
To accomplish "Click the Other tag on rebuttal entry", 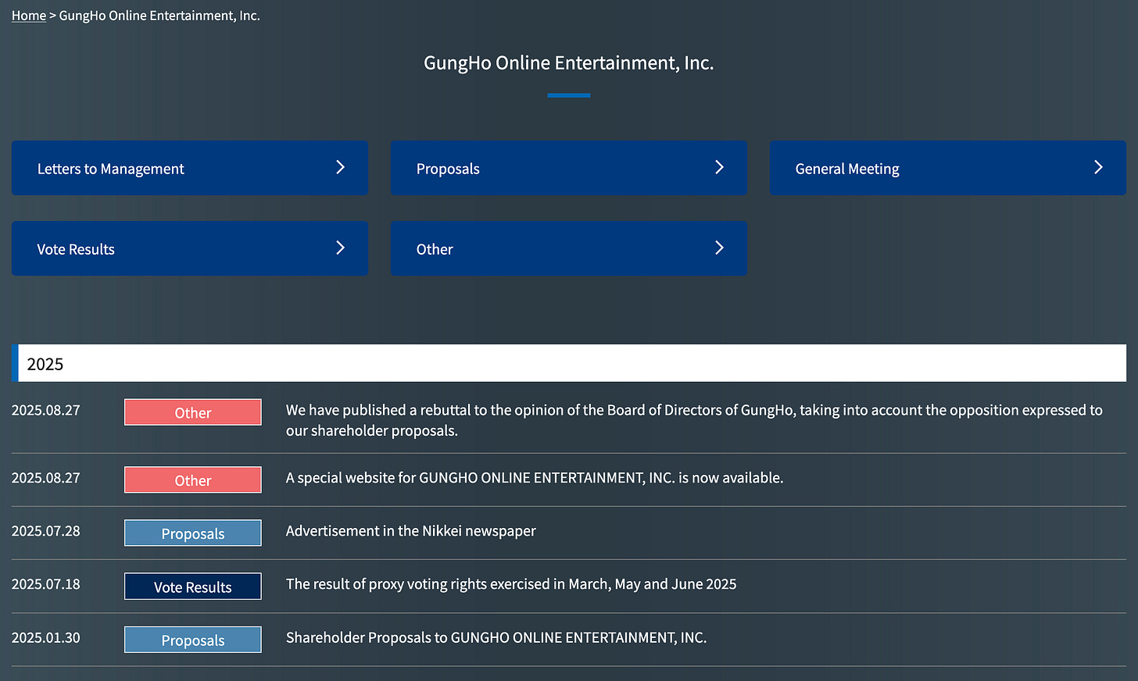I will (x=193, y=412).
